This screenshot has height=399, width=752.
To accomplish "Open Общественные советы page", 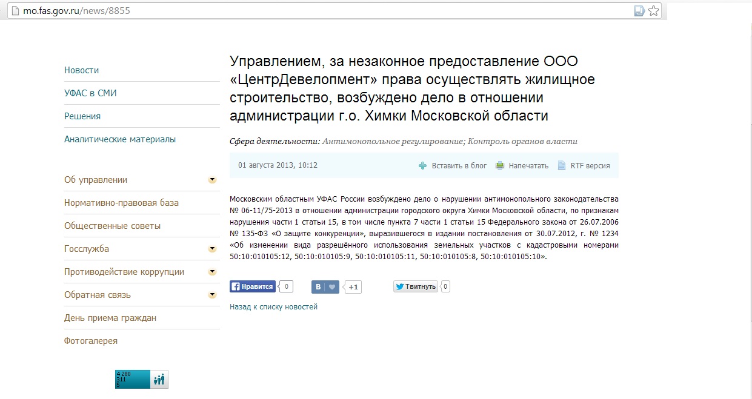I will 113,226.
